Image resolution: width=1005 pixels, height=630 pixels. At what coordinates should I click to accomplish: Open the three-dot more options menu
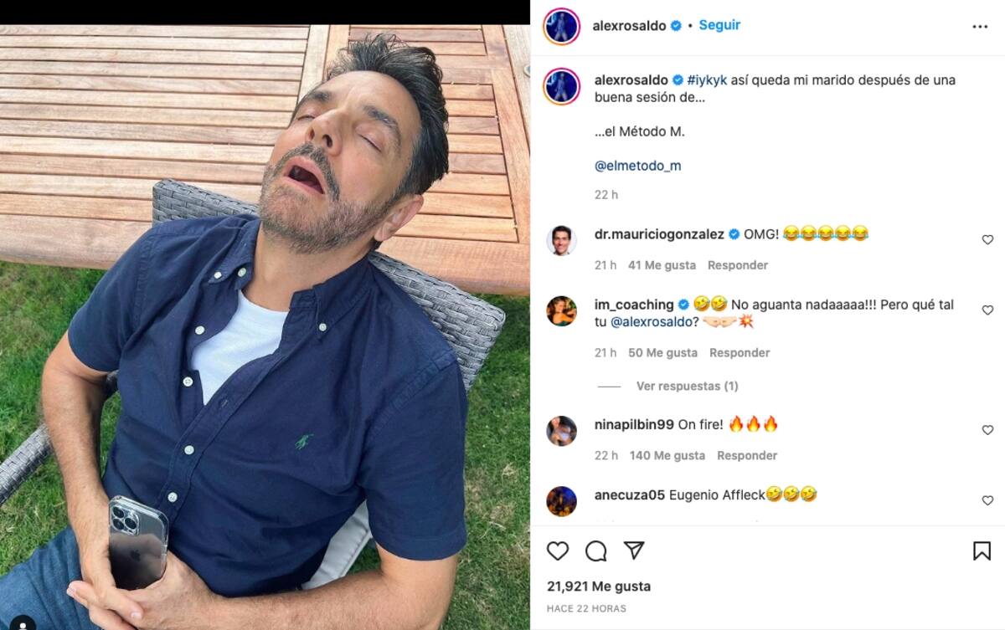pyautogui.click(x=980, y=27)
